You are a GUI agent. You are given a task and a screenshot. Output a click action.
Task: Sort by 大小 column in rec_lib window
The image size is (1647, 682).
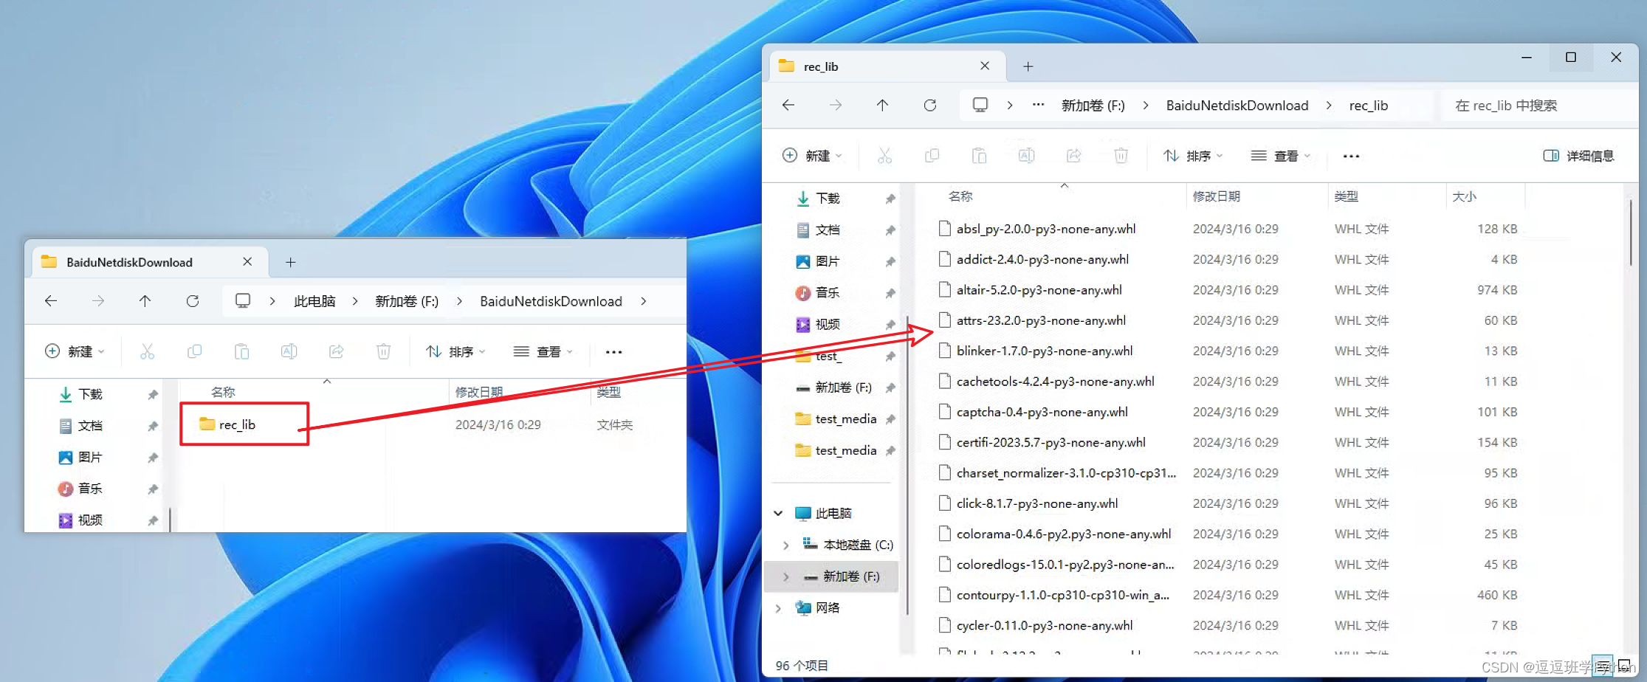pos(1464,196)
